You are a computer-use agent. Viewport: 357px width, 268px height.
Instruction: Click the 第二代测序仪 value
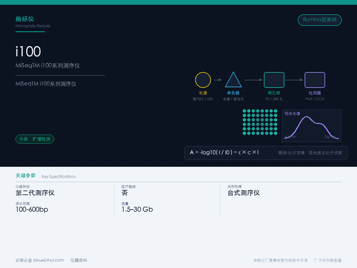[x=35, y=193]
